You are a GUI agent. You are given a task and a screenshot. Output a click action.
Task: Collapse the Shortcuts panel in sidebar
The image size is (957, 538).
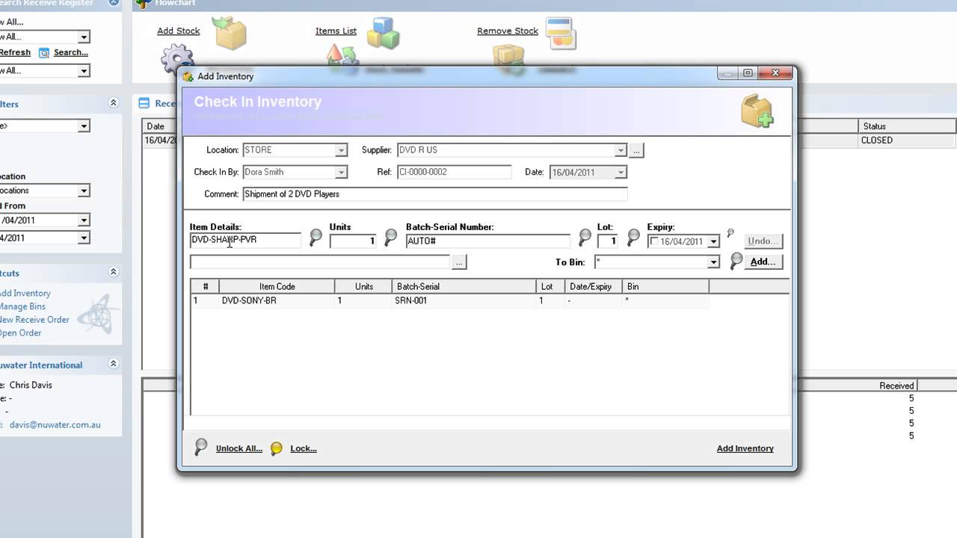point(114,272)
